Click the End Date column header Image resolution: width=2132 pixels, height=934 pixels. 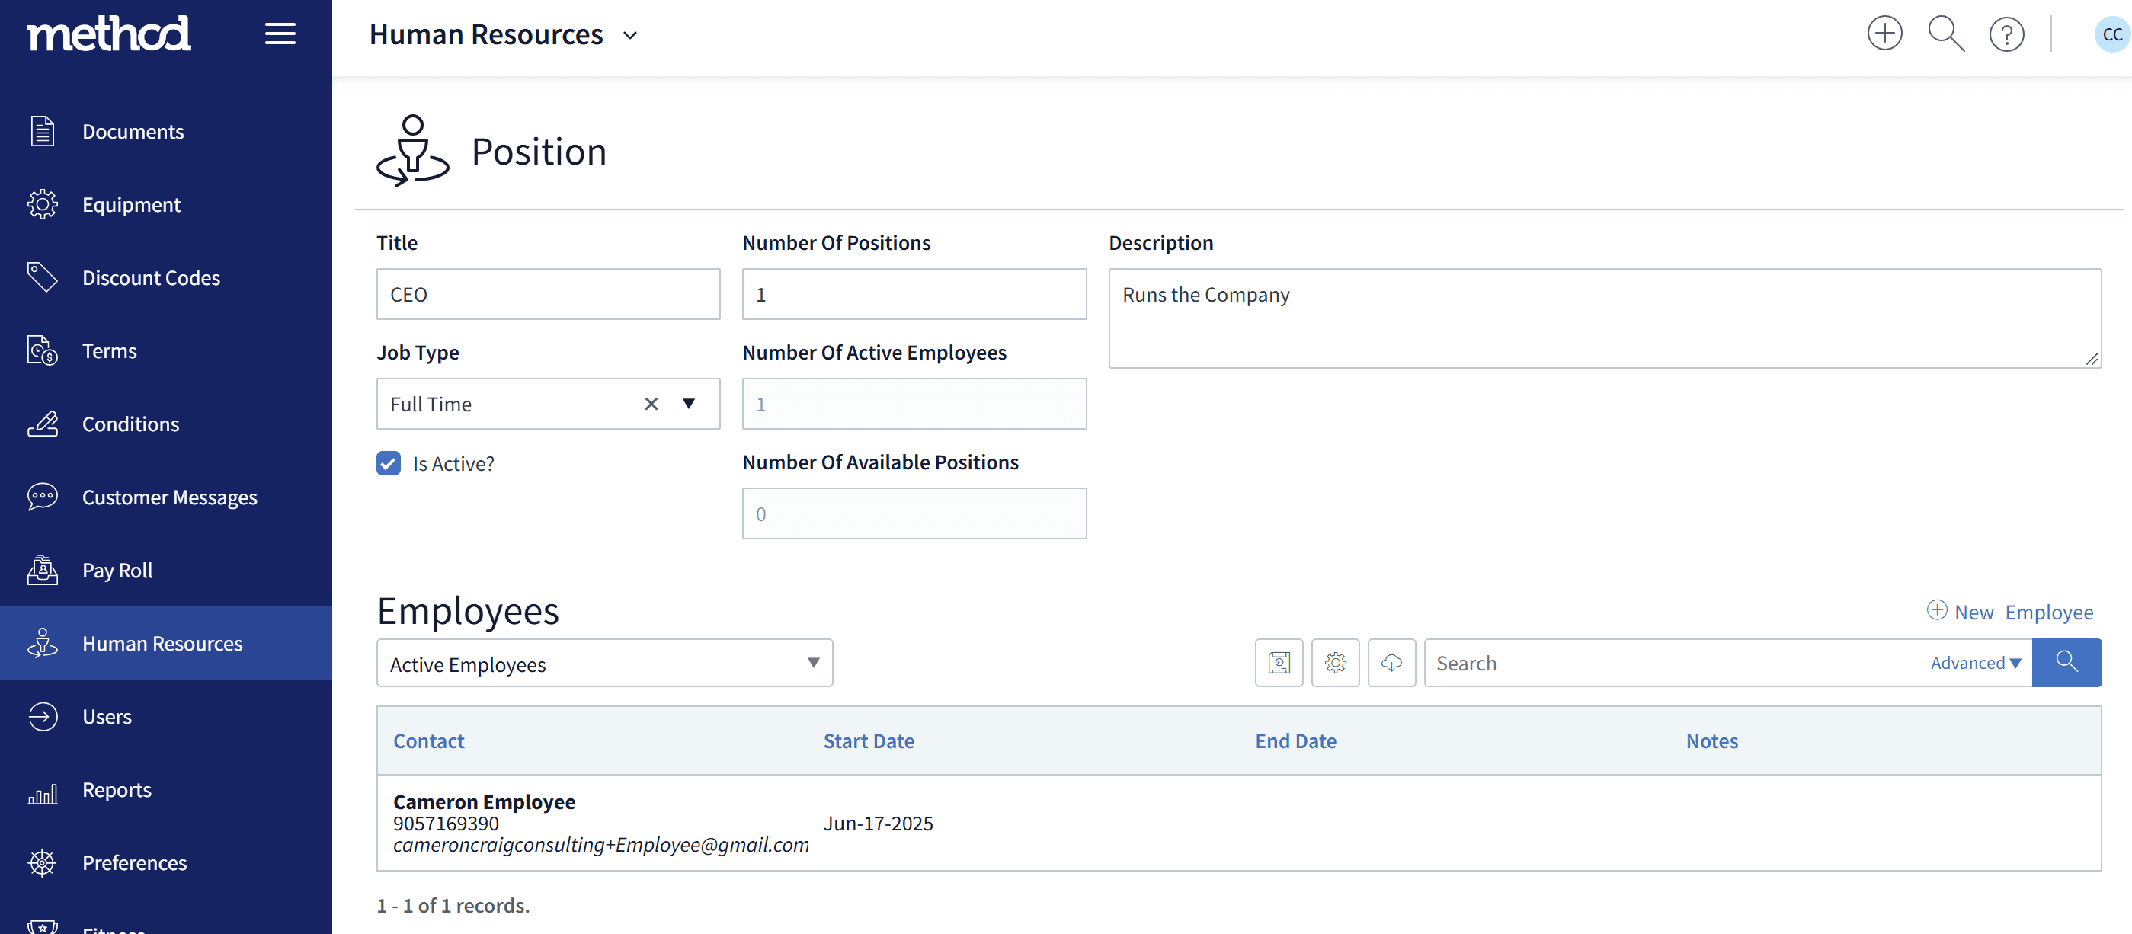(1295, 740)
